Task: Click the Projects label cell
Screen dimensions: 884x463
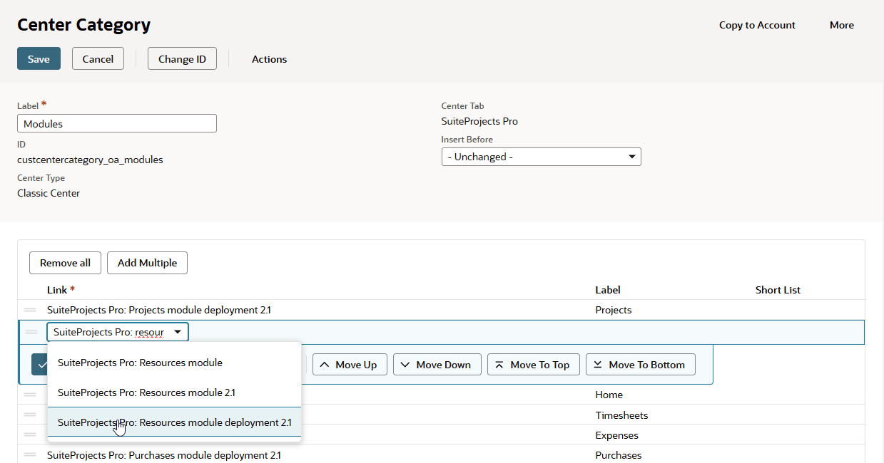Action: point(614,310)
